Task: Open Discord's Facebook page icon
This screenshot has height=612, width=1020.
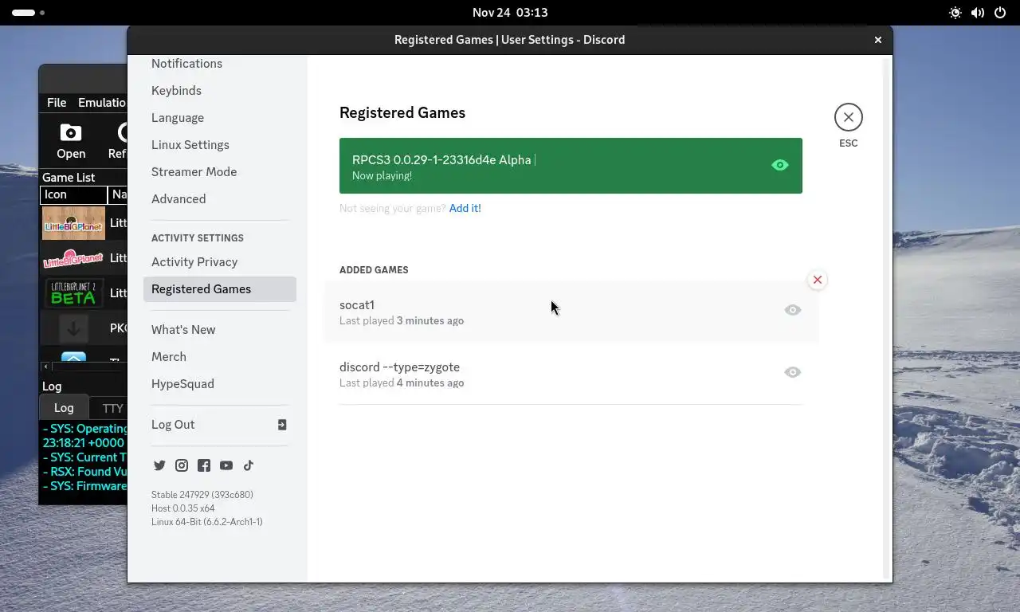Action: (x=204, y=465)
